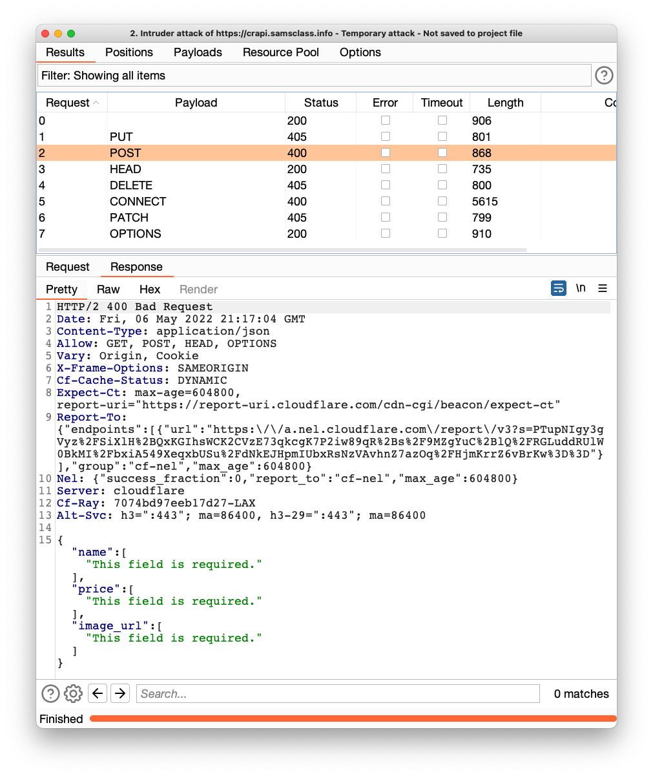The image size is (653, 776).
Task: Switch to the Payloads tab
Action: click(x=198, y=52)
